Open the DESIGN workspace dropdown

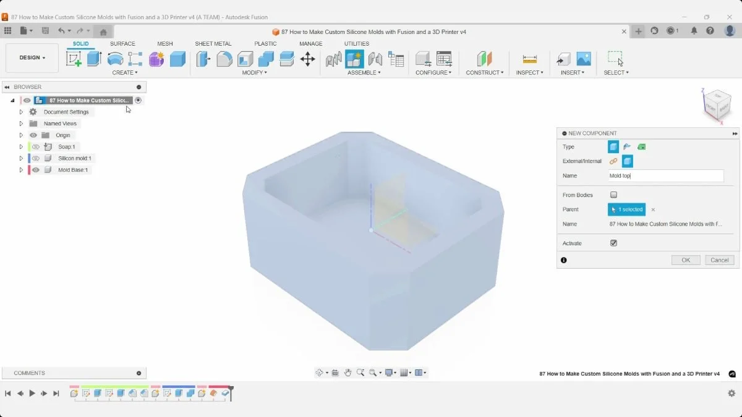click(x=32, y=57)
